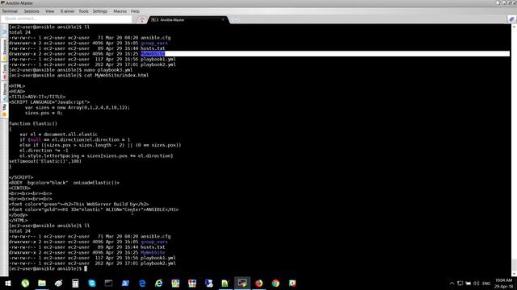Open Skype from the taskbar
The height and width of the screenshot is (290, 517).
click(x=92, y=283)
